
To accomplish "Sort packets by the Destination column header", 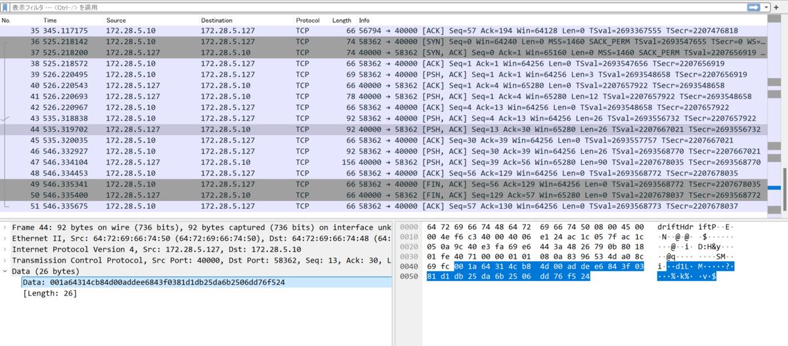I will (x=246, y=20).
